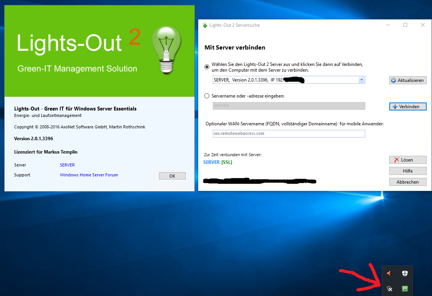This screenshot has height=296, width=432.
Task: Click the Verbinden button
Action: pyautogui.click(x=408, y=107)
